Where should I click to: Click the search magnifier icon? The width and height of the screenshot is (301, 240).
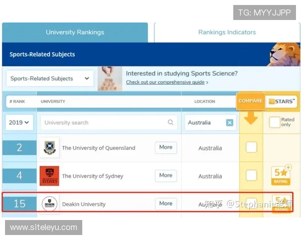tap(171, 122)
